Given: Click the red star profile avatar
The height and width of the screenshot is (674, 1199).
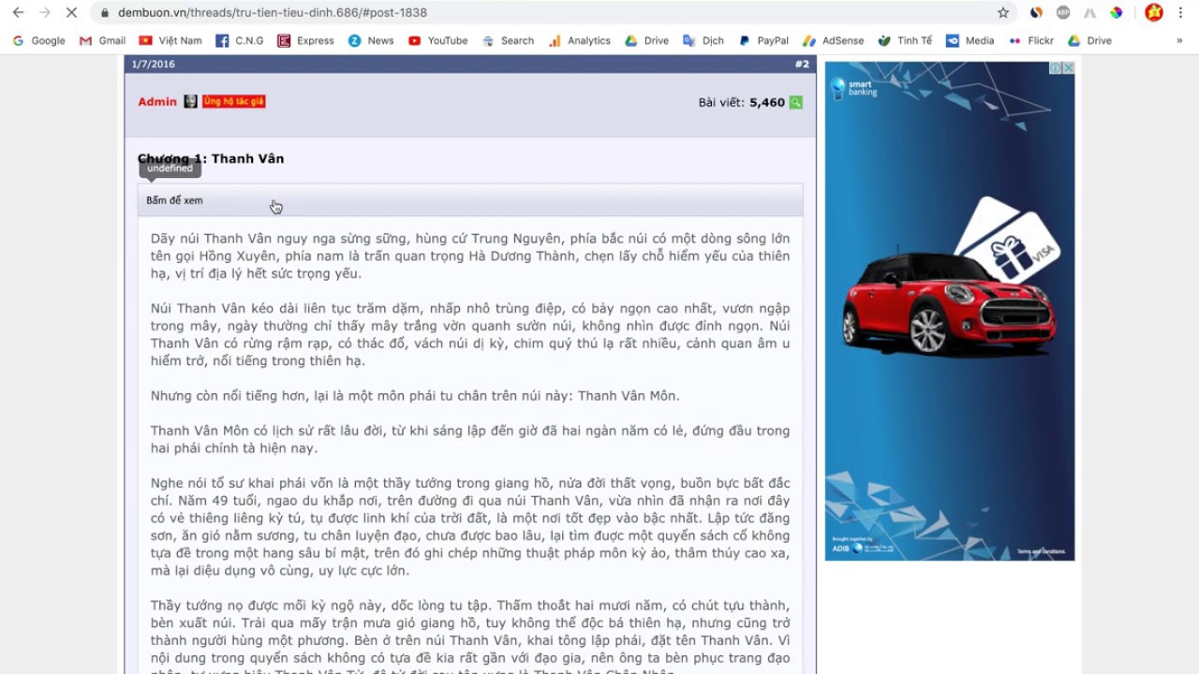Looking at the screenshot, I should pyautogui.click(x=1154, y=13).
